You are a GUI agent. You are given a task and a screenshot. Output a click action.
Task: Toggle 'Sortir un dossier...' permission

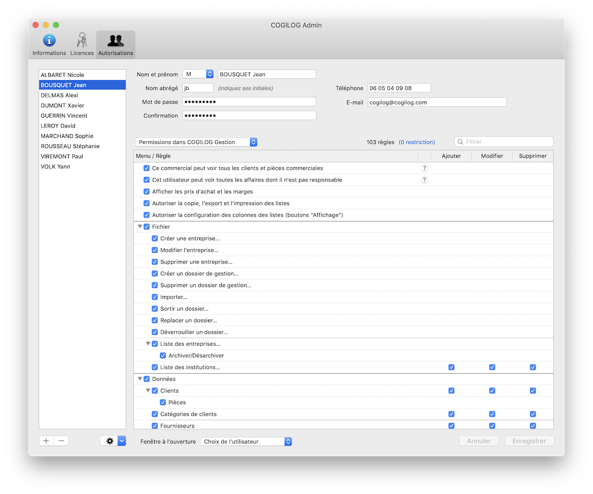pos(155,309)
